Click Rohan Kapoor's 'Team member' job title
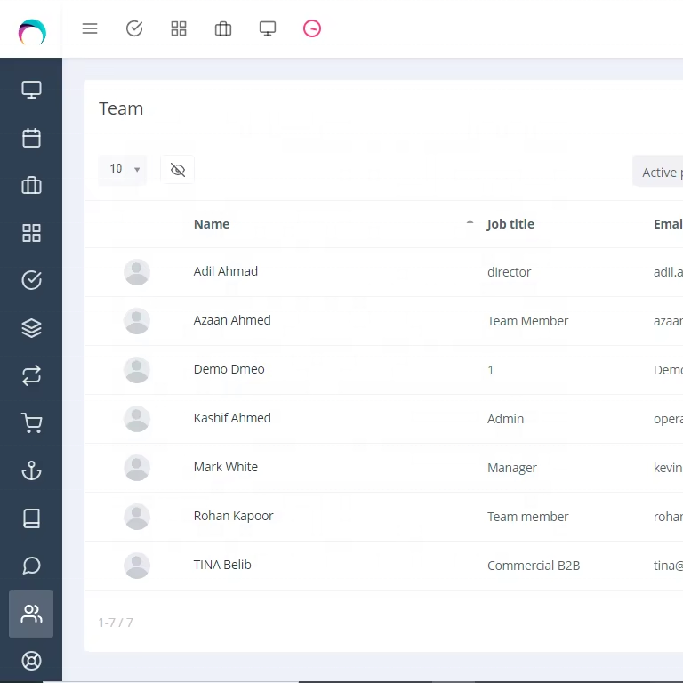This screenshot has width=683, height=683. [x=527, y=517]
